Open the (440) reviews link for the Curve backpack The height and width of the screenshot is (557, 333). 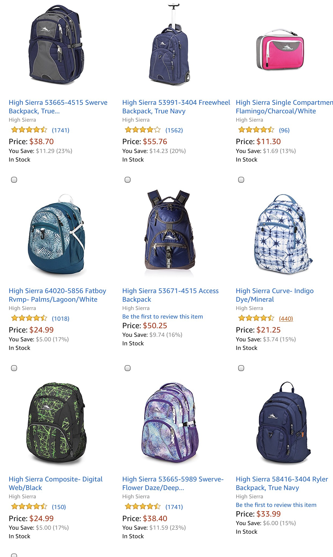pos(286,319)
